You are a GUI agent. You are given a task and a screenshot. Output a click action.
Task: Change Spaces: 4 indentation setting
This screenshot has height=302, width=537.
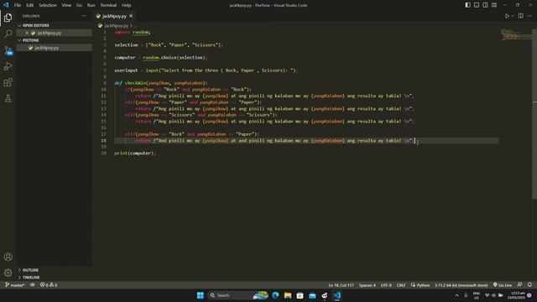pos(368,285)
